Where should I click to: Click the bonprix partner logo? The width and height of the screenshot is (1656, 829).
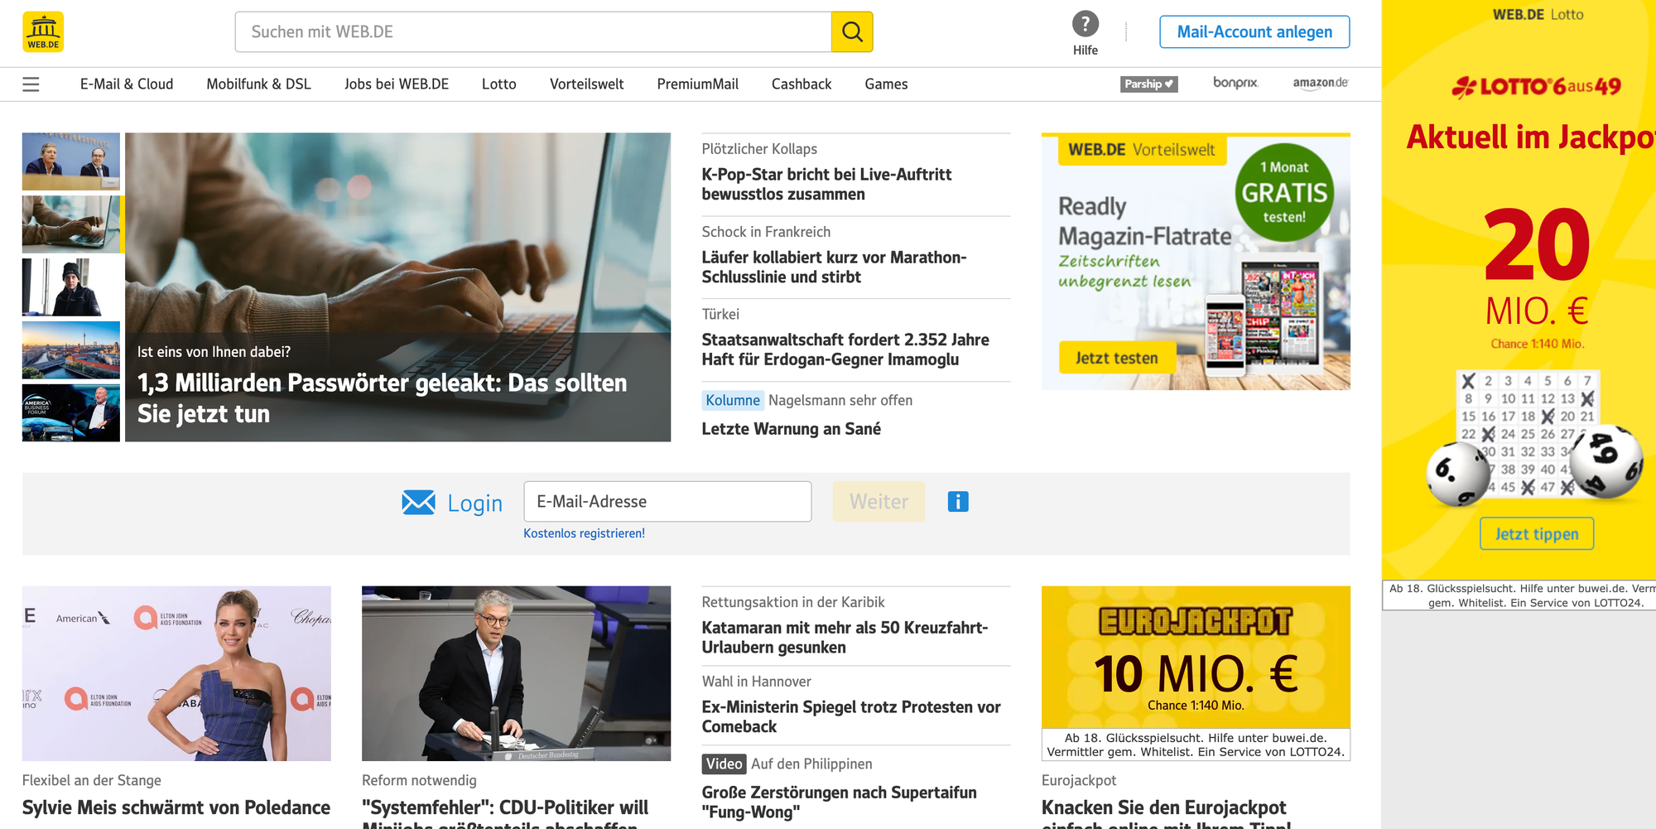click(x=1235, y=84)
